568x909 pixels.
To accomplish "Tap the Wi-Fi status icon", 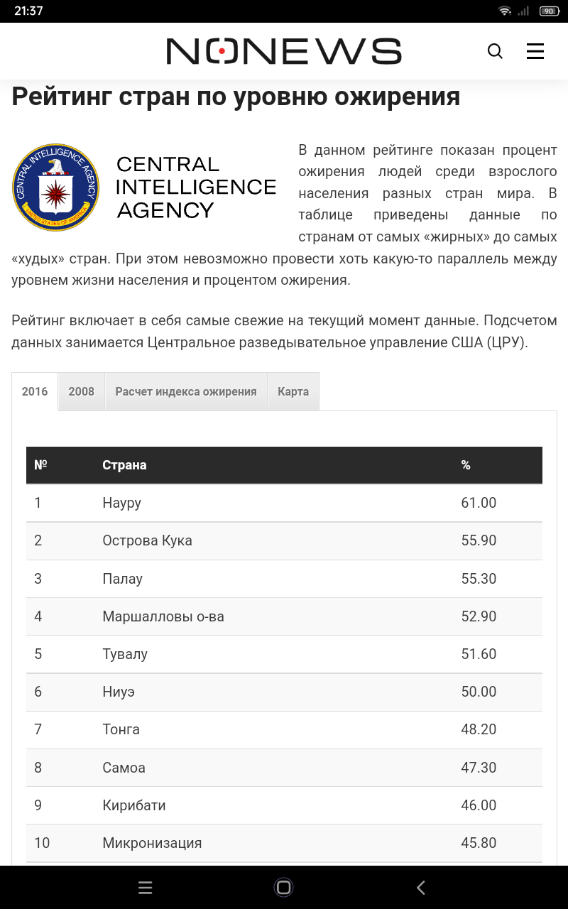I will (505, 11).
